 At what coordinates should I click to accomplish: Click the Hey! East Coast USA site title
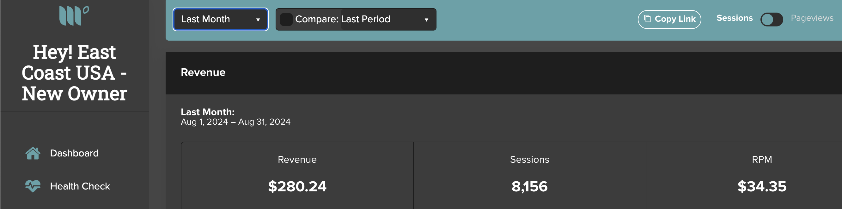pos(74,73)
